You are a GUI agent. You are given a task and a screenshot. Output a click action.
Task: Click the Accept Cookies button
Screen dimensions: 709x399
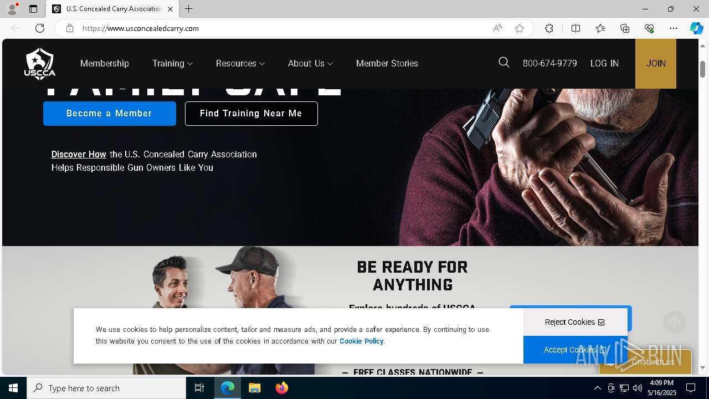(x=575, y=350)
